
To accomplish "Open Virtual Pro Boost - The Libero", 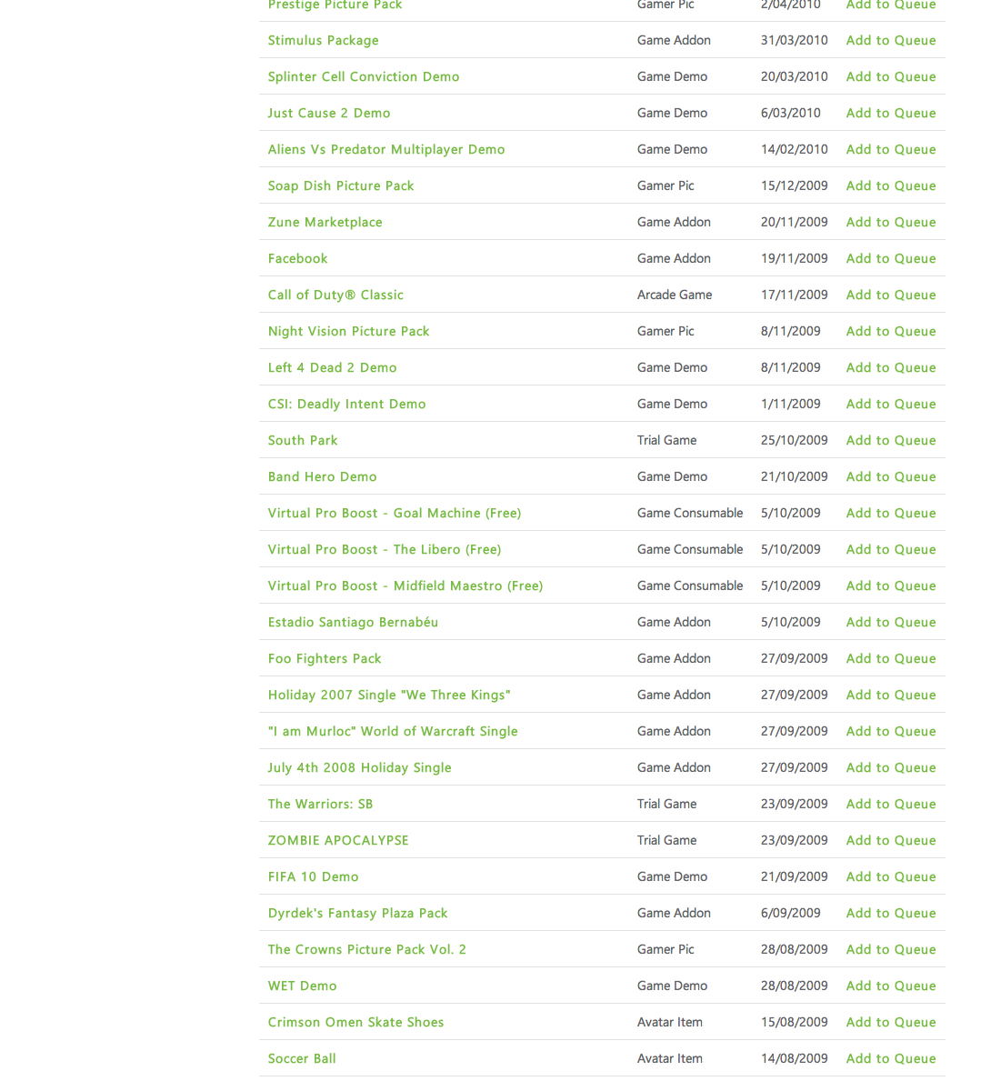I will 385,549.
